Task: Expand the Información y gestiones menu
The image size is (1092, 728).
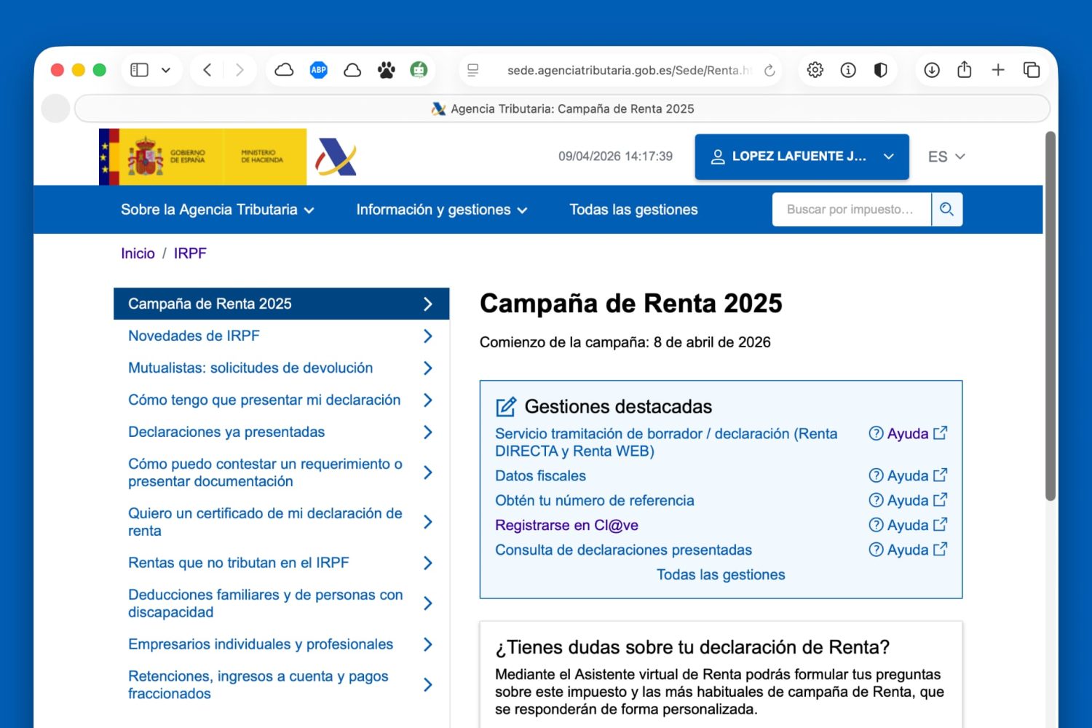Action: [x=440, y=209]
